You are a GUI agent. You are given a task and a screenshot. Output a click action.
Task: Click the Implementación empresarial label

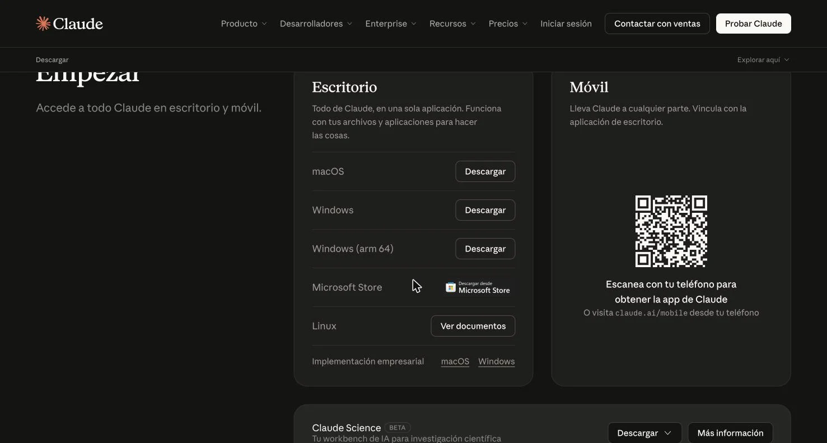pyautogui.click(x=368, y=361)
